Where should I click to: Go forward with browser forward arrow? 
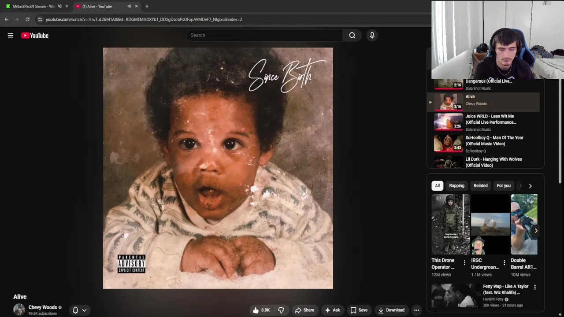[x=17, y=19]
